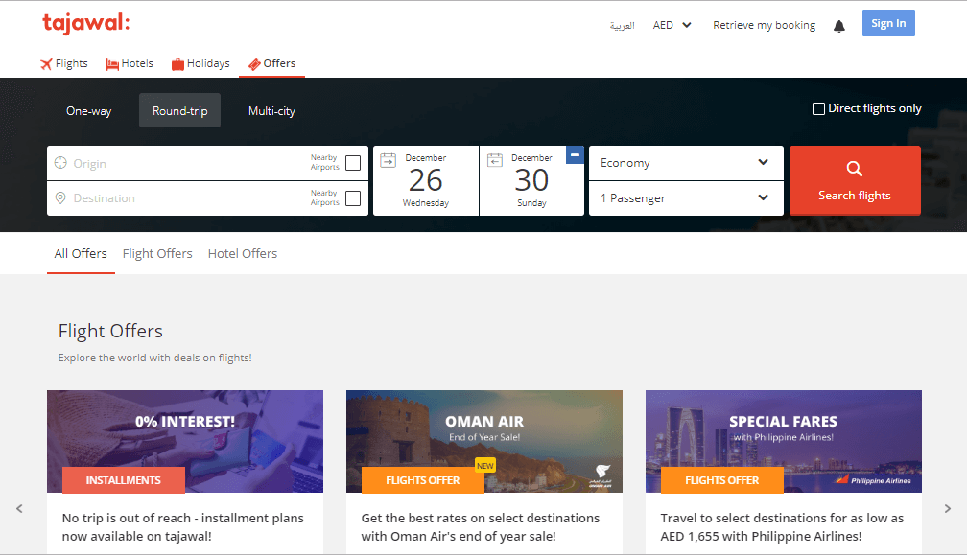
Task: Expand the Economy cabin class dropdown
Action: (x=685, y=163)
